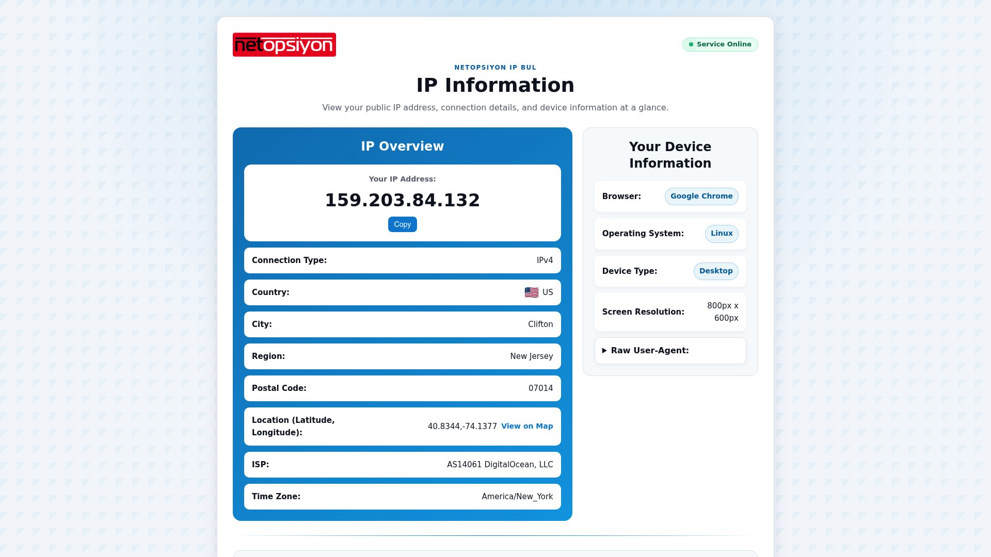
Task: Click the IP Overview heading
Action: 403,146
